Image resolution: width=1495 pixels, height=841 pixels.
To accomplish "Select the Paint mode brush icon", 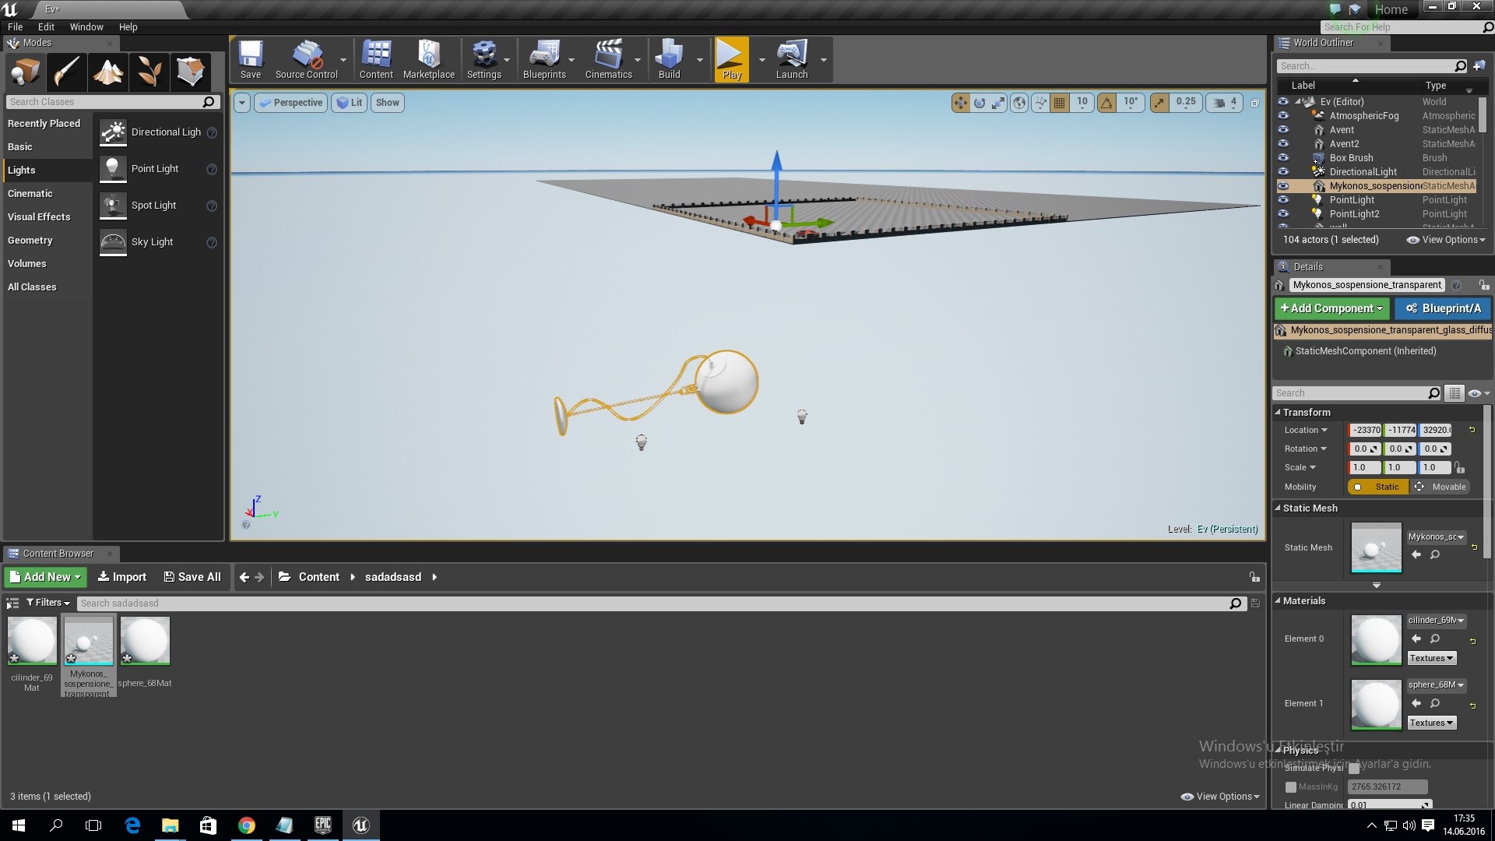I will [x=66, y=72].
